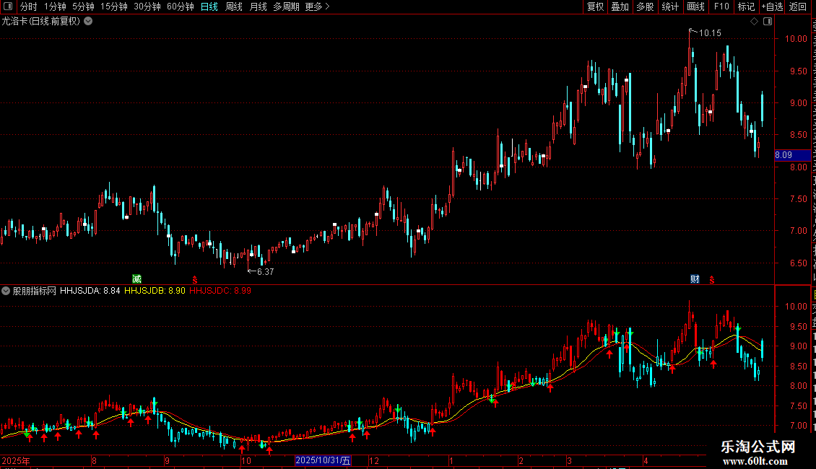This screenshot has width=816, height=469.
Task: Select the 日线 daily chart tab
Action: 209,6
